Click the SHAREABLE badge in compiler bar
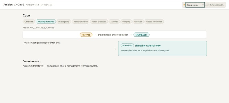Image resolution: width=229 pixels, height=103 pixels. 141,35
